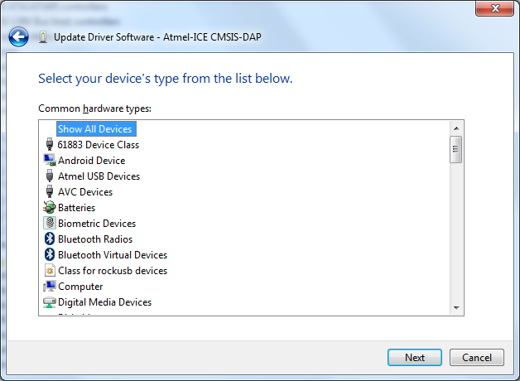This screenshot has height=381, width=520.
Task: Select Show All Devices entry
Action: click(94, 129)
